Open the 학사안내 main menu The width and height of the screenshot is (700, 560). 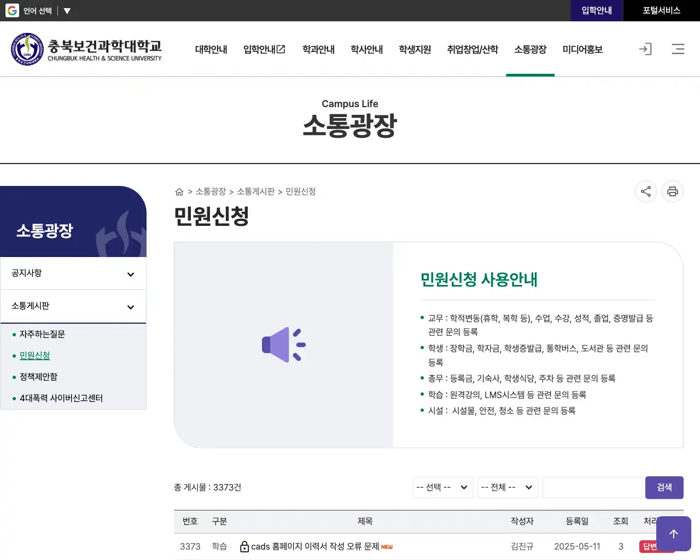(367, 49)
